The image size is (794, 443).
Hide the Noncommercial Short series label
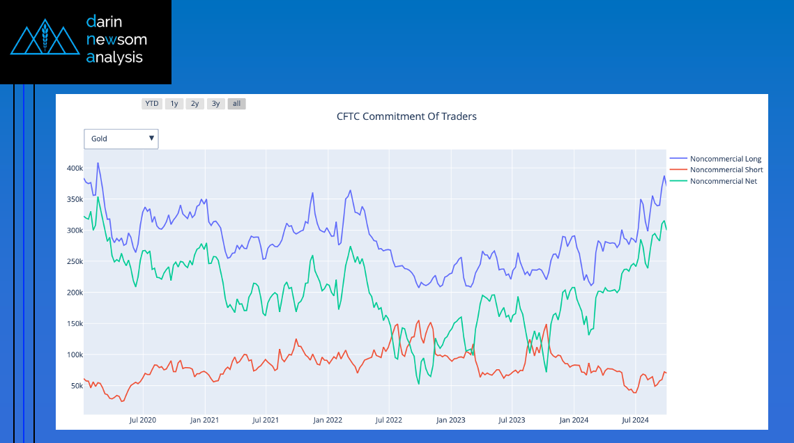726,170
